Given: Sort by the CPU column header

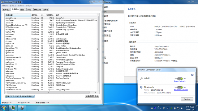Looking at the screenshot, I should [42, 15].
